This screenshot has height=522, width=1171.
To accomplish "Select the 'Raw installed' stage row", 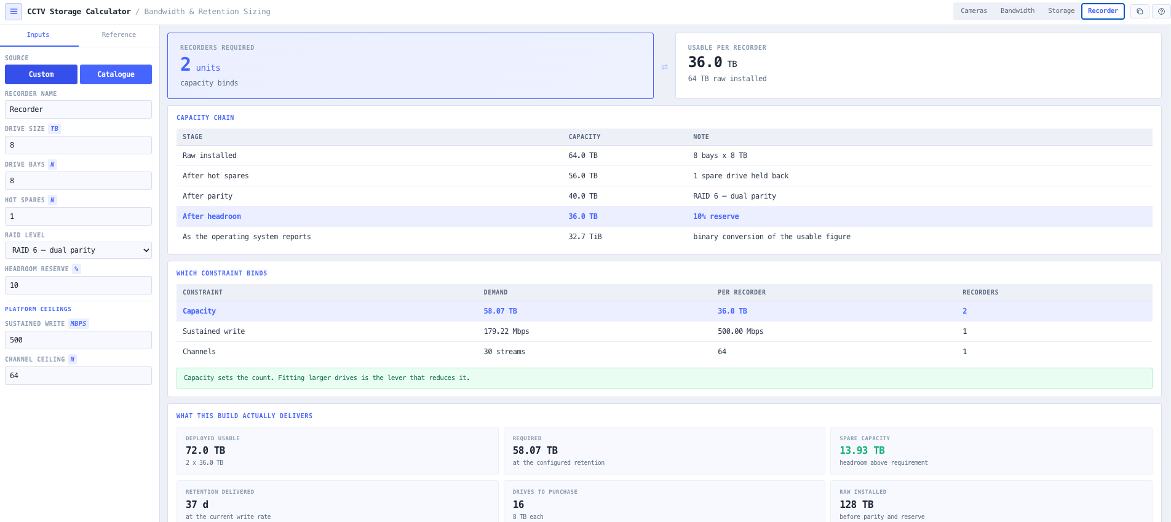I will tap(664, 156).
